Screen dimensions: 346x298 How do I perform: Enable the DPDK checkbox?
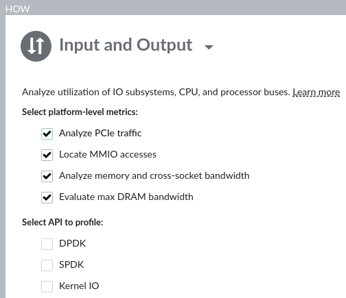pyautogui.click(x=47, y=244)
